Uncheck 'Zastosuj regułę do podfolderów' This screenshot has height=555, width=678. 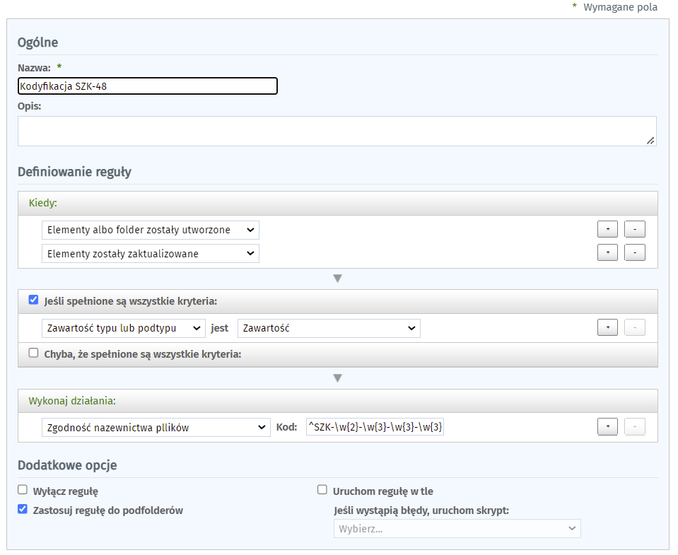[23, 508]
